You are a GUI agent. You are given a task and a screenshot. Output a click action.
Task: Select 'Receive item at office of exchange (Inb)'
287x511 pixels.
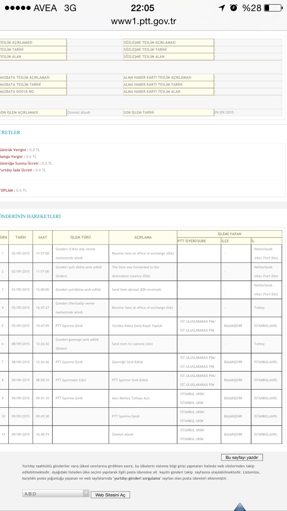pos(143,308)
